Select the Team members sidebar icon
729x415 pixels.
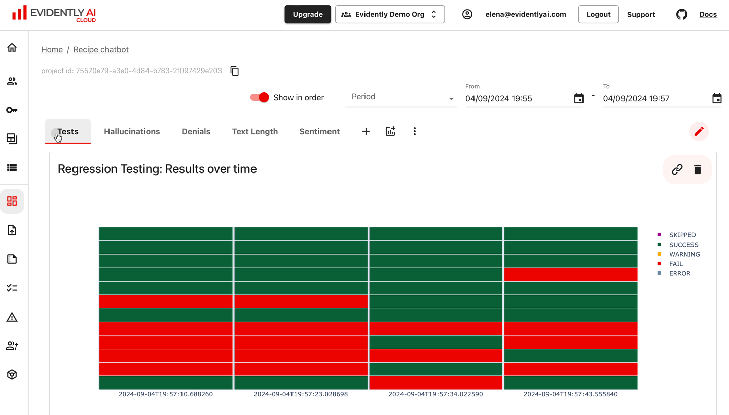coord(12,81)
